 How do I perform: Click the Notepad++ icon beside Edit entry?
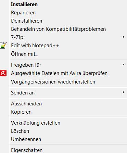point(3,45)
